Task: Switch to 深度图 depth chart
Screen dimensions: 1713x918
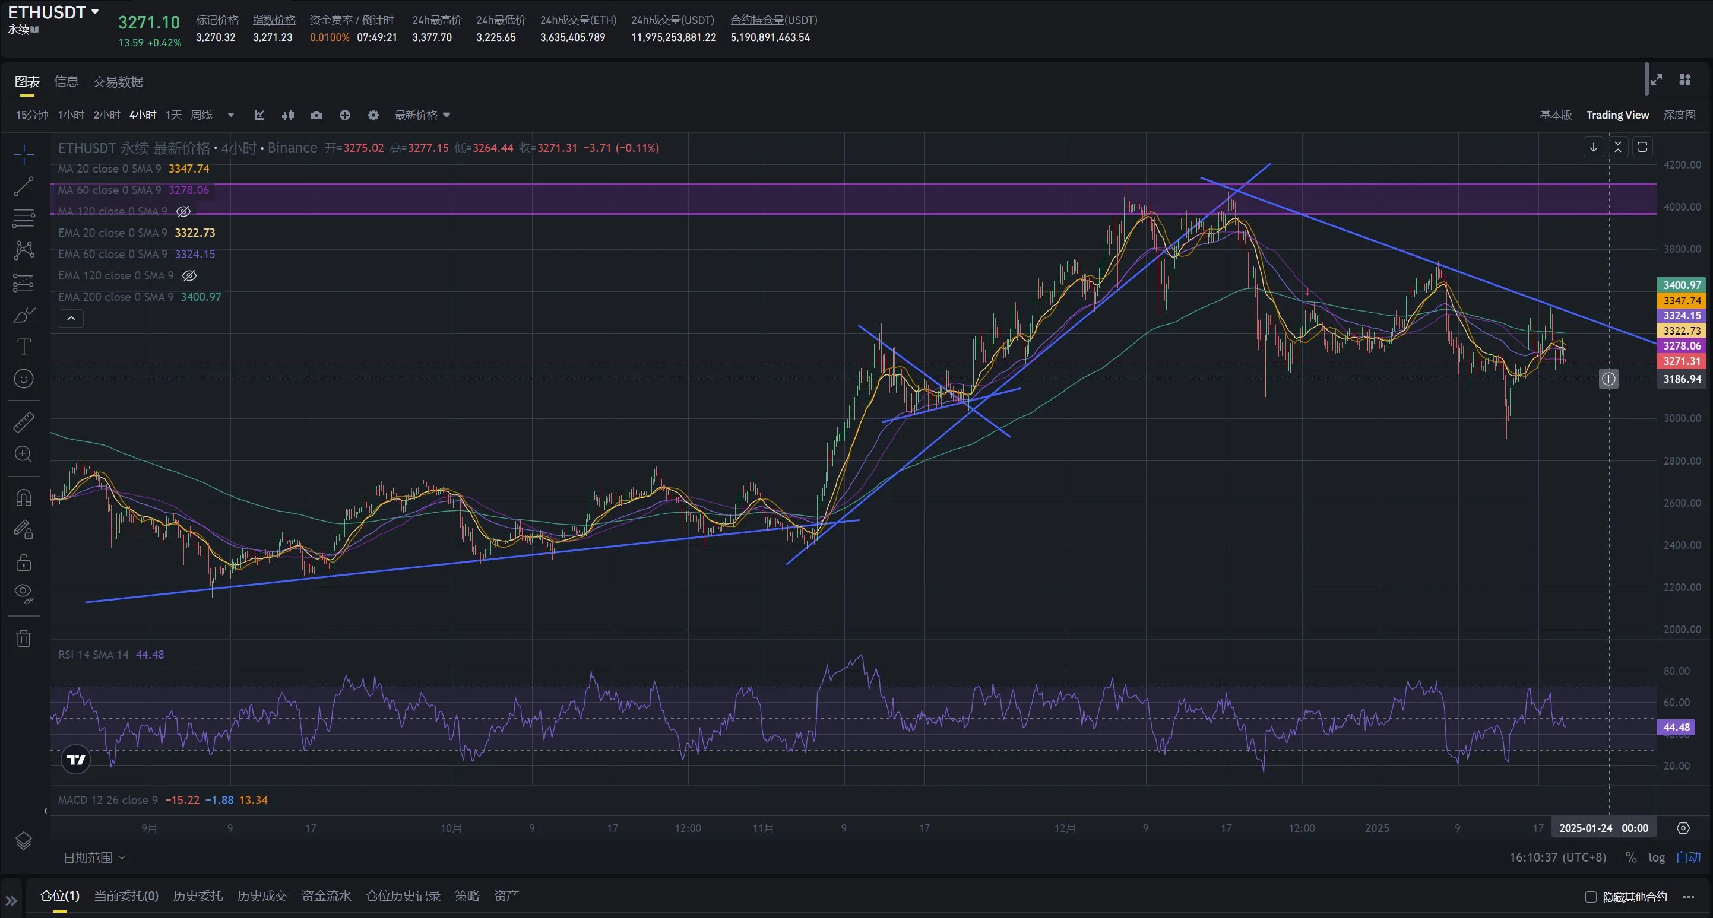Action: click(1679, 115)
